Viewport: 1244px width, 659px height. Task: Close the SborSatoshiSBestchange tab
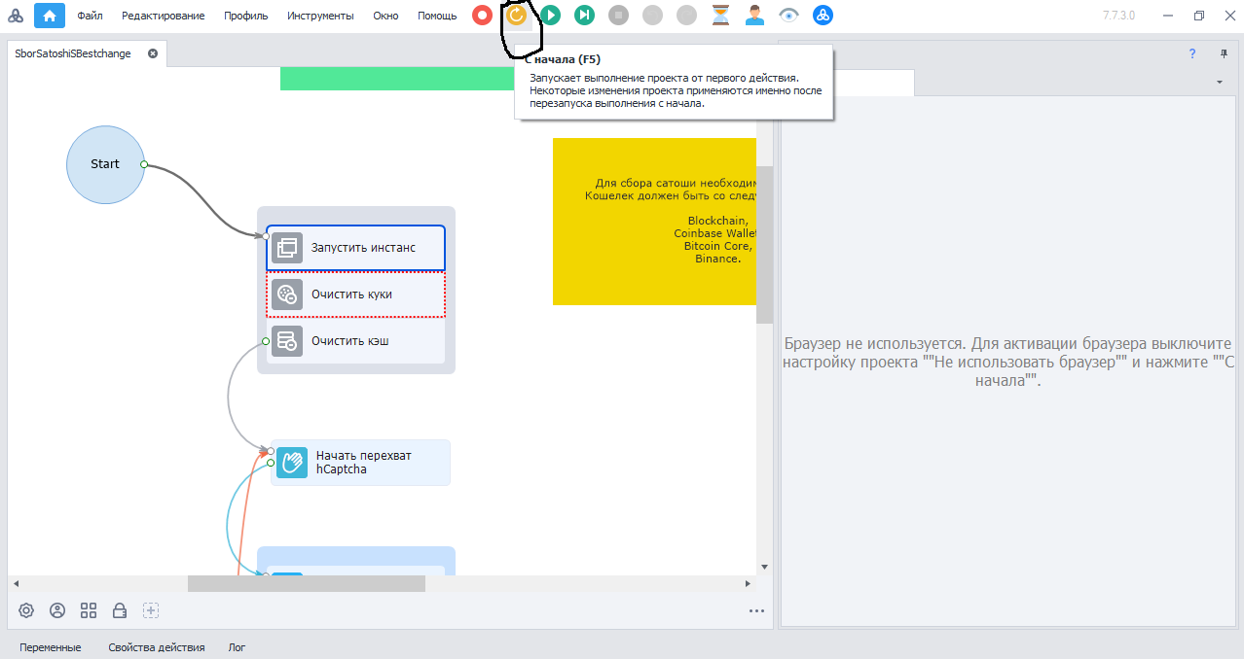[x=153, y=54]
